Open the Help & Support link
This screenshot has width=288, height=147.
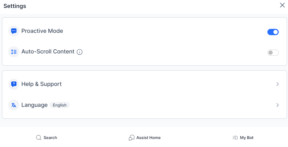click(42, 84)
